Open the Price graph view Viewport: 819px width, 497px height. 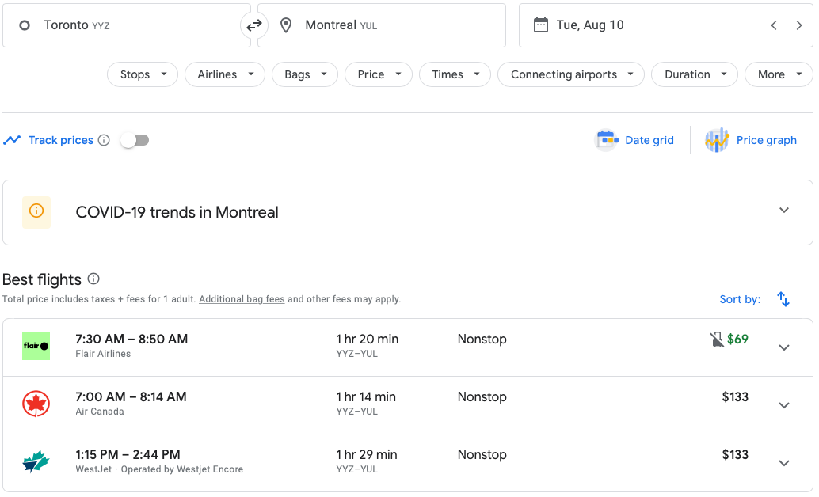click(x=751, y=140)
